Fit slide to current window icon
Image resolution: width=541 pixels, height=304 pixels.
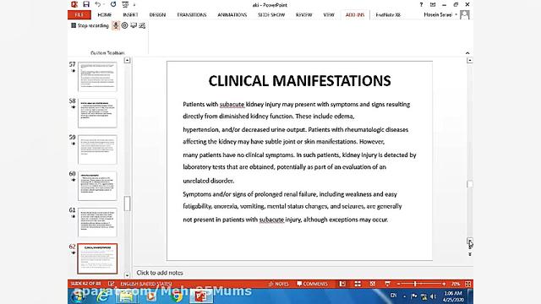click(467, 284)
